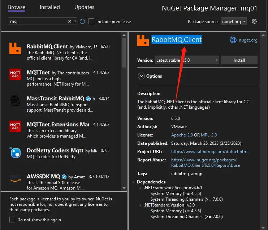Click System.Memory under .NETFramework
Image resolution: width=268 pixels, height=230 pixels.
tap(176, 194)
